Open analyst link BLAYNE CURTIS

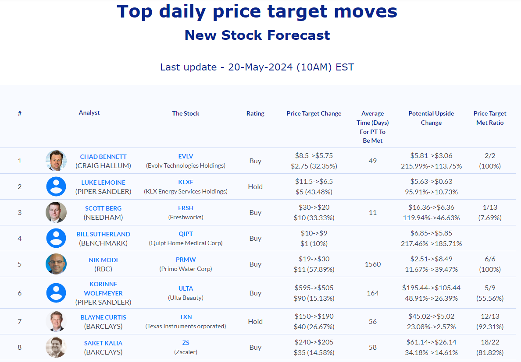(103, 317)
